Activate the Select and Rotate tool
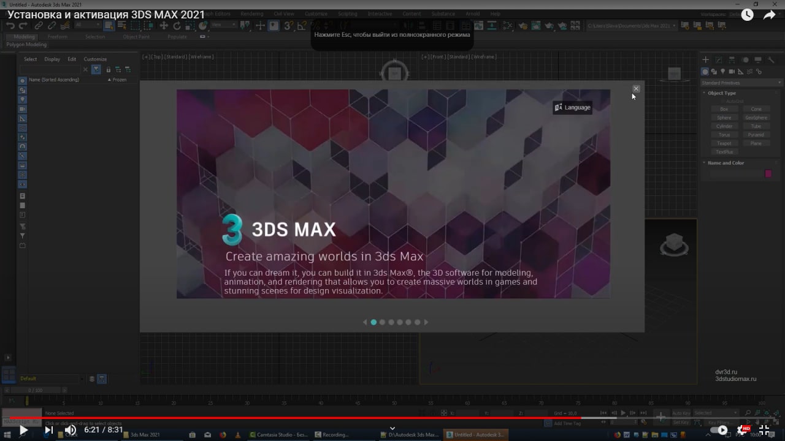 [177, 26]
